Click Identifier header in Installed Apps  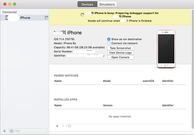tap(168, 105)
